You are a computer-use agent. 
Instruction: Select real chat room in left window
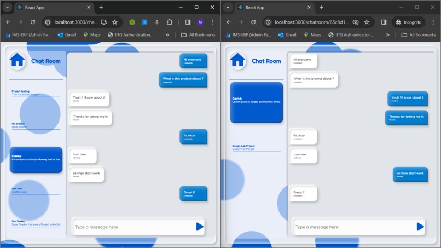pyautogui.click(x=36, y=191)
